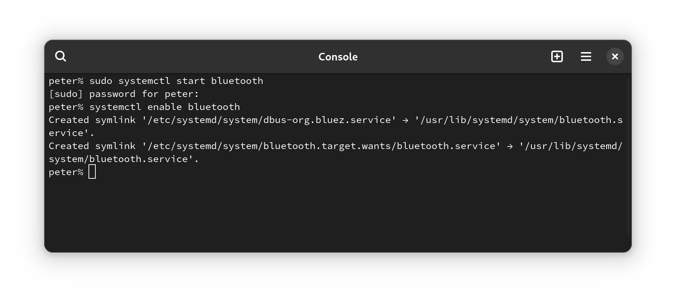Screen dimensions: 676x301
Task: Click the wrapped "ervice'." text line
Action: 71,133
